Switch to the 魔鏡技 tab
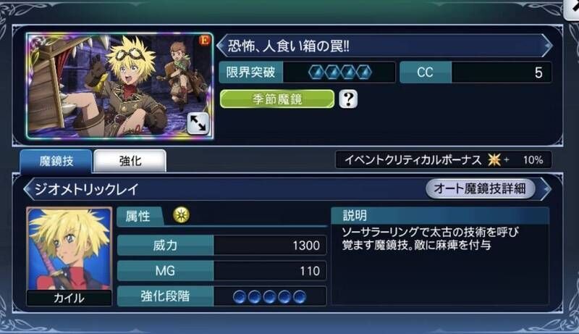The height and width of the screenshot is (334, 579). pos(56,161)
